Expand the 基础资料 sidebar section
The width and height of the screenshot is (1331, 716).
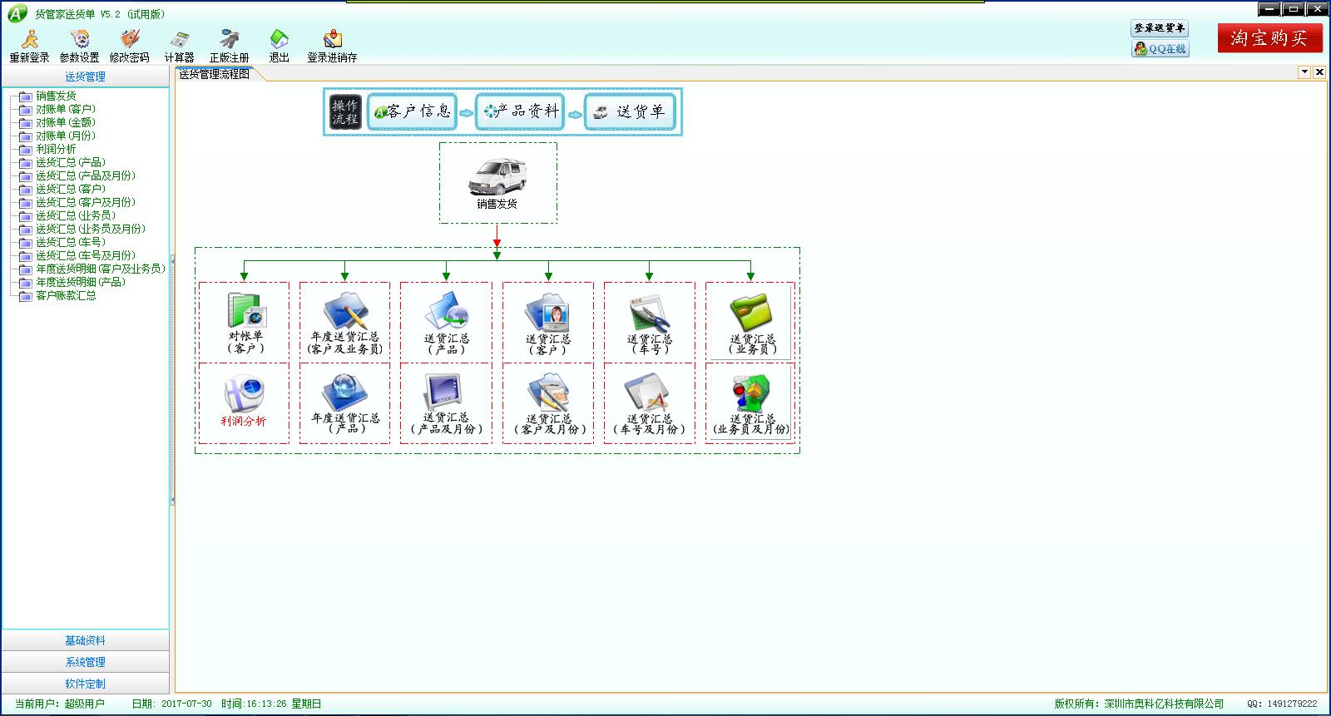click(x=86, y=640)
